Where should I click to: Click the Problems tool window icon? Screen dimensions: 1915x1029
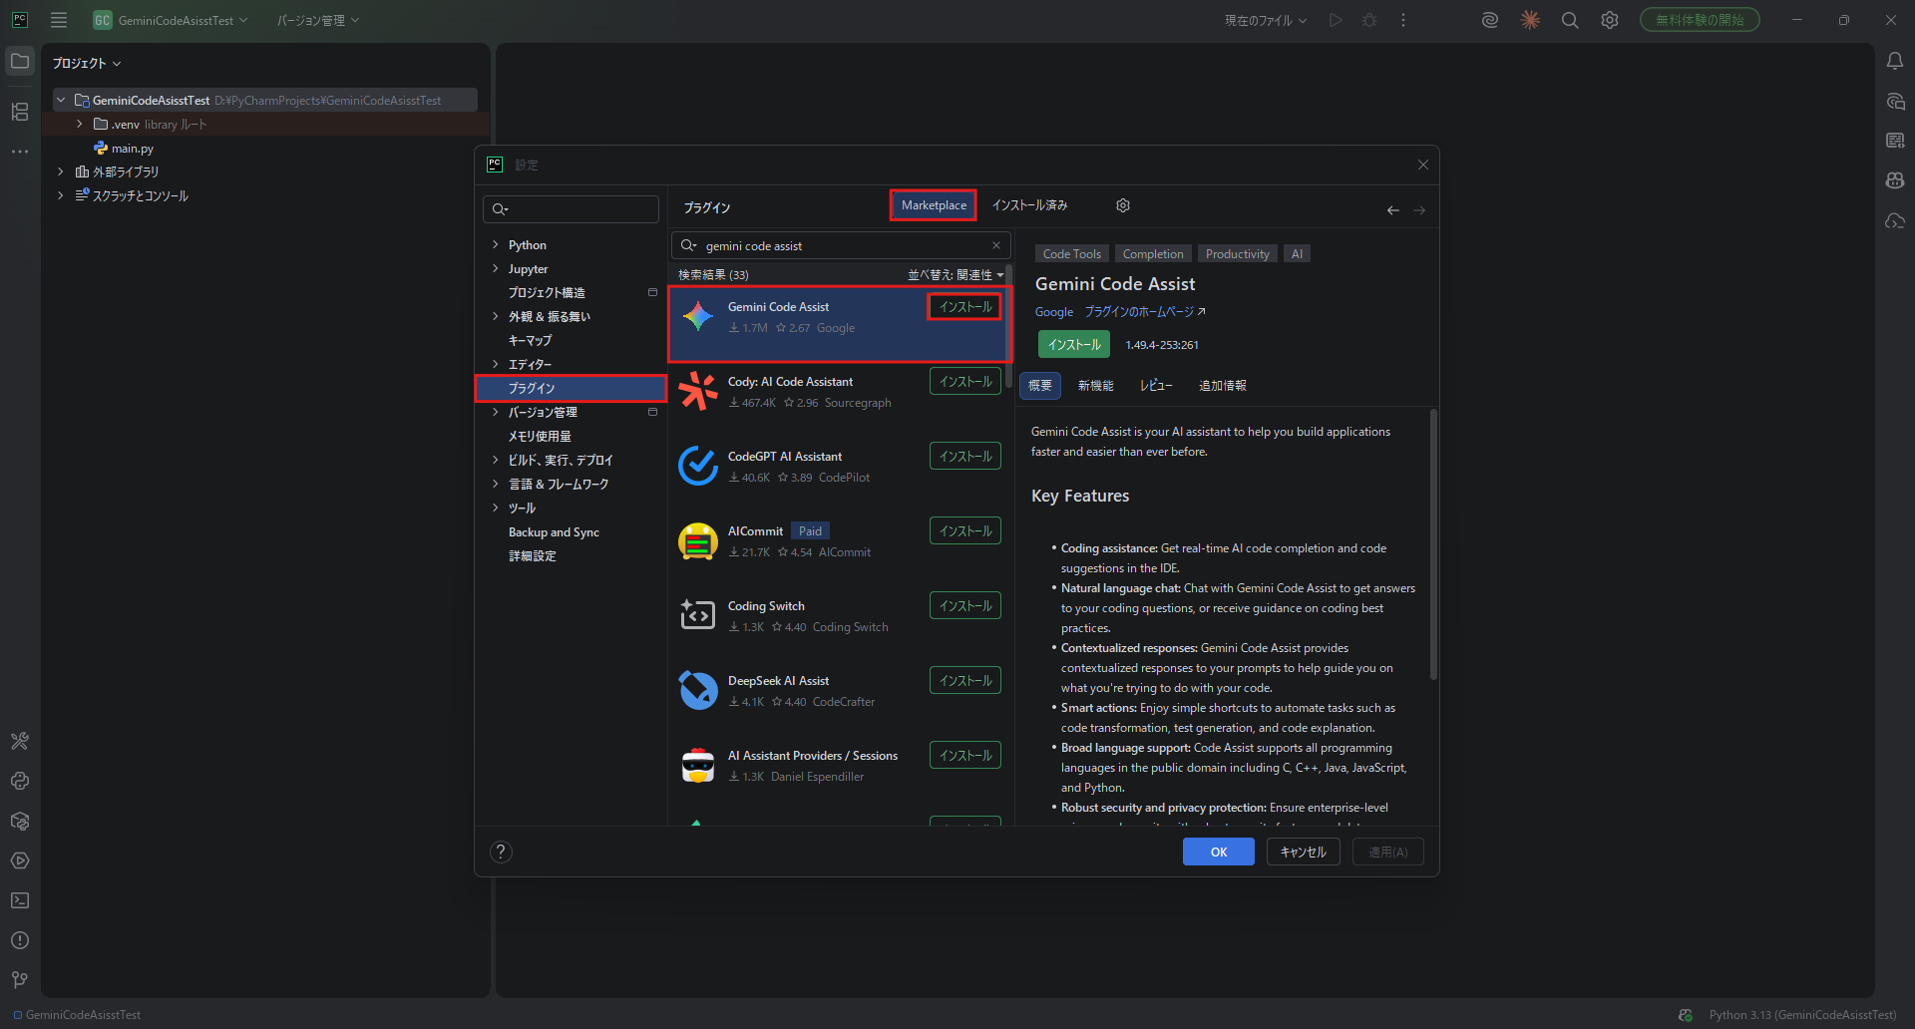tap(20, 940)
